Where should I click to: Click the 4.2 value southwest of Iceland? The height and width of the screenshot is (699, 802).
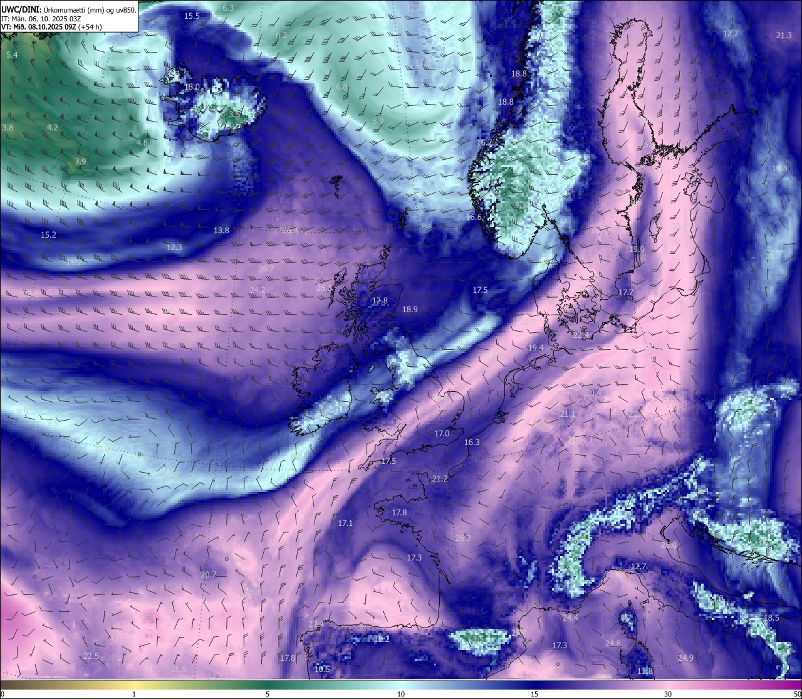(x=53, y=127)
